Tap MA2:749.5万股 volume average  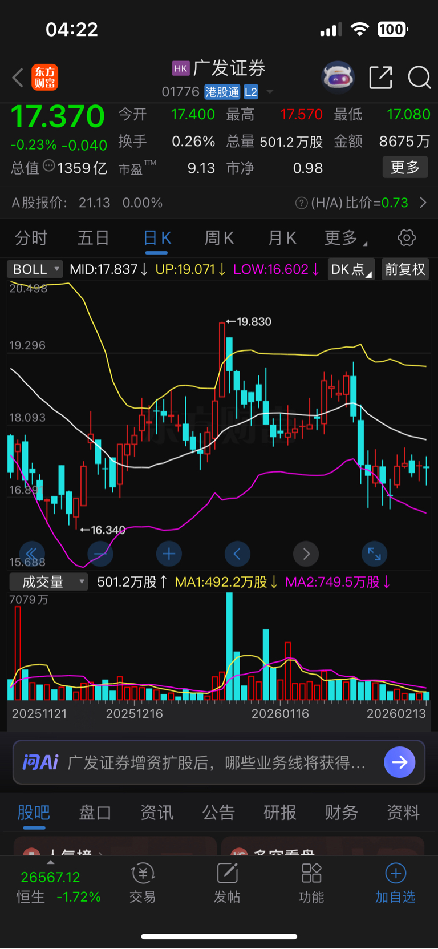pos(338,581)
